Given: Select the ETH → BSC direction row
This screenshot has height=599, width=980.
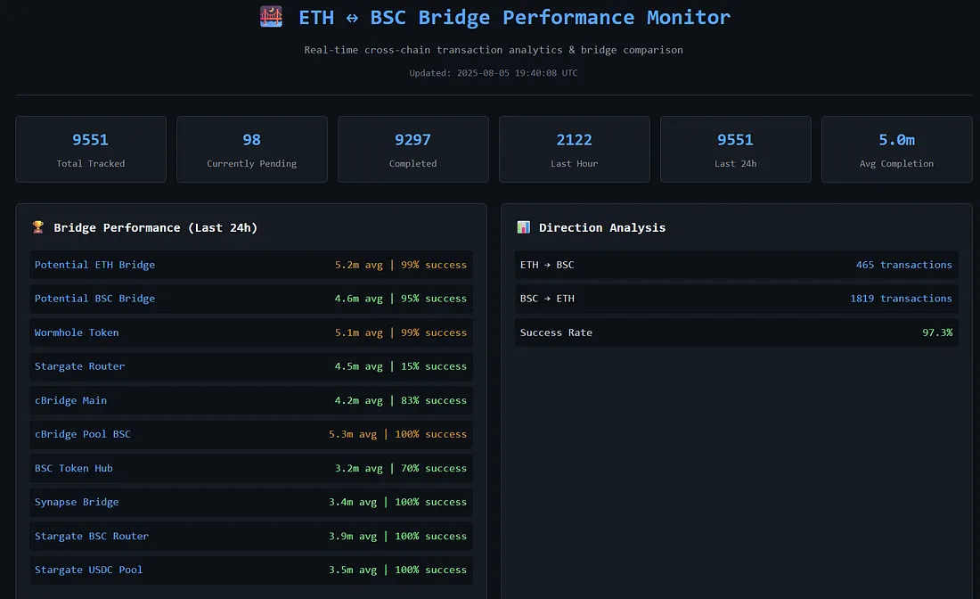Looking at the screenshot, I should pyautogui.click(x=736, y=265).
